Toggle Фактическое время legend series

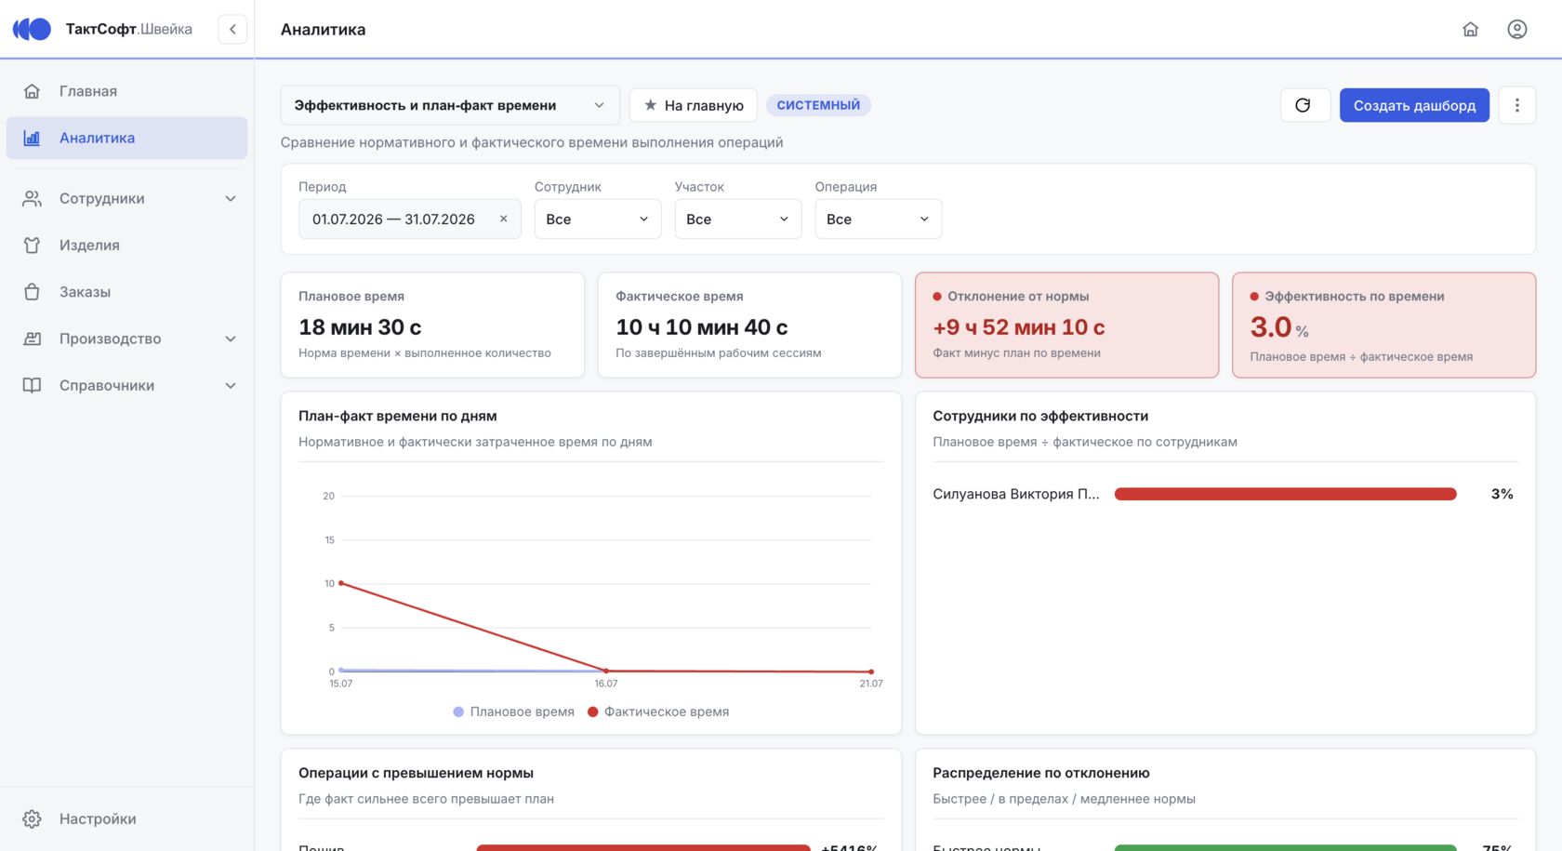[658, 711]
